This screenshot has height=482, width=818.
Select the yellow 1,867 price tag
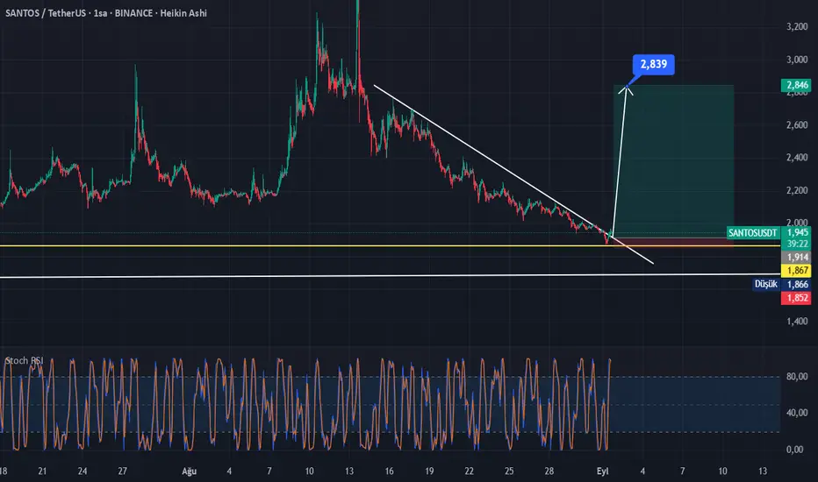click(796, 271)
